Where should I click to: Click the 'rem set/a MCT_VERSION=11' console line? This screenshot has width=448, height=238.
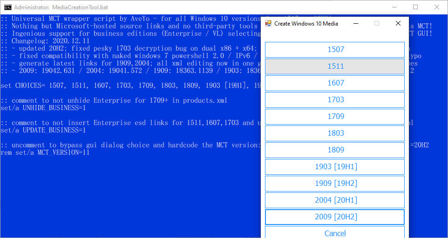click(x=45, y=152)
